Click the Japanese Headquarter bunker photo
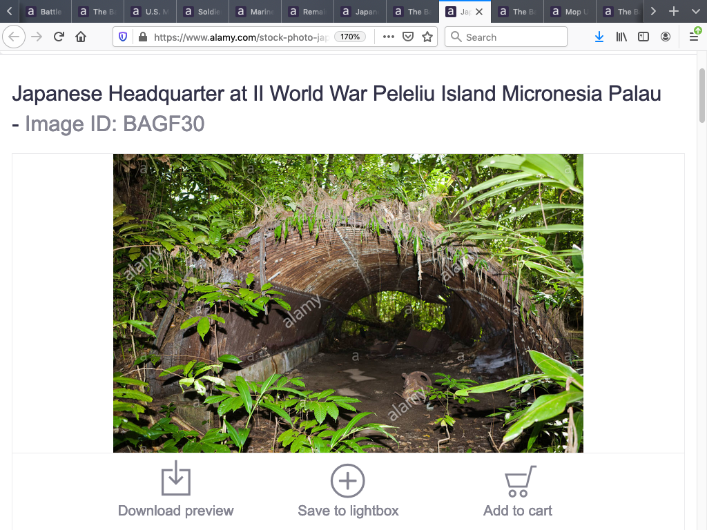This screenshot has width=707, height=530. 348,303
